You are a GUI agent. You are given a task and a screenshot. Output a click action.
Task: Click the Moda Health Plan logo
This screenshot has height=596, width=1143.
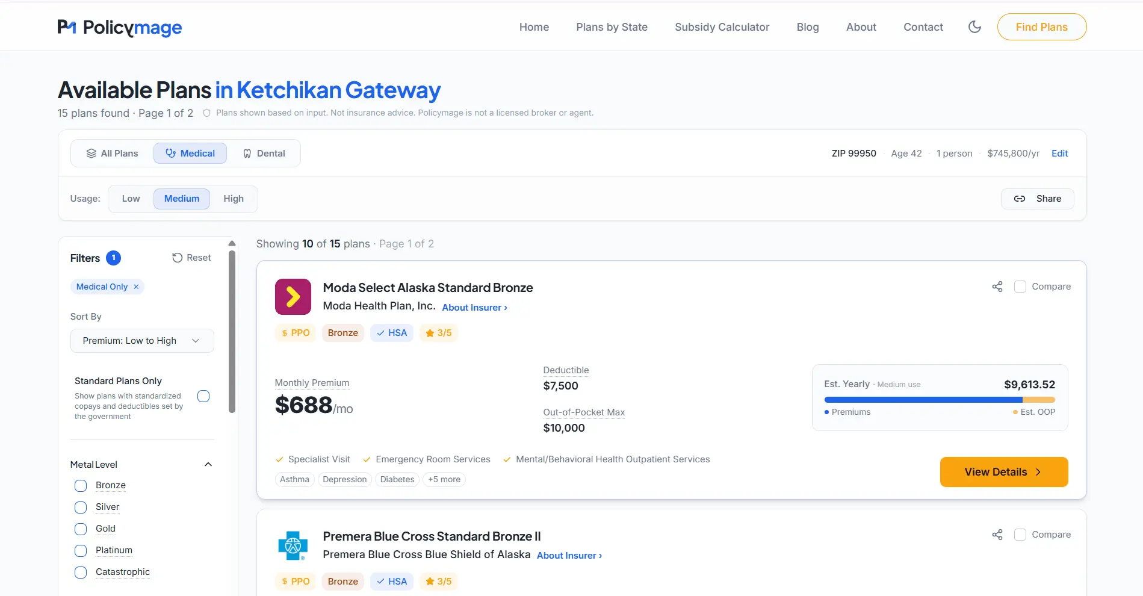(293, 297)
